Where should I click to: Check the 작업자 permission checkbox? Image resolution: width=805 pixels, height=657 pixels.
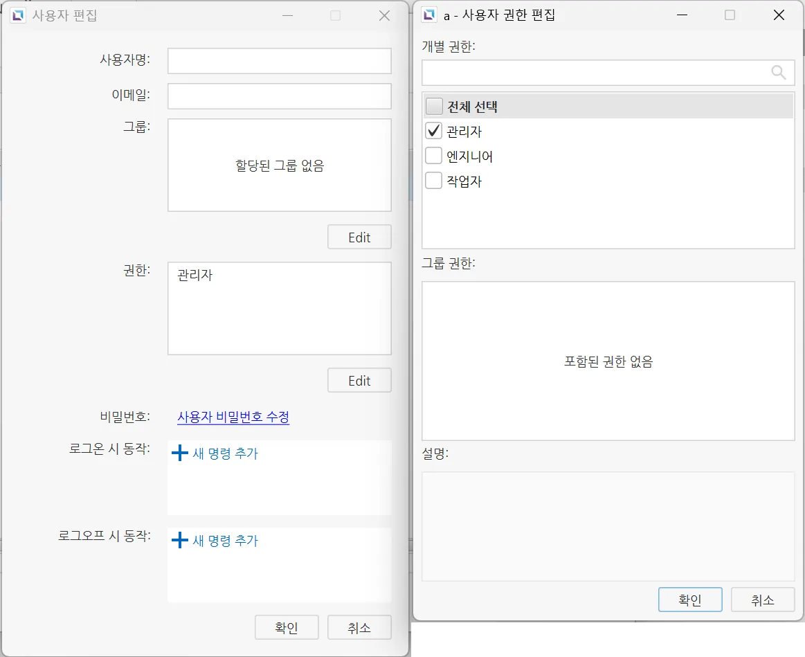coord(434,181)
